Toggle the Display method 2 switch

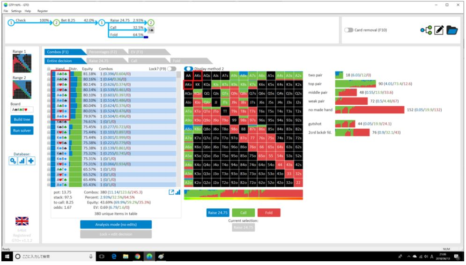click(x=188, y=69)
